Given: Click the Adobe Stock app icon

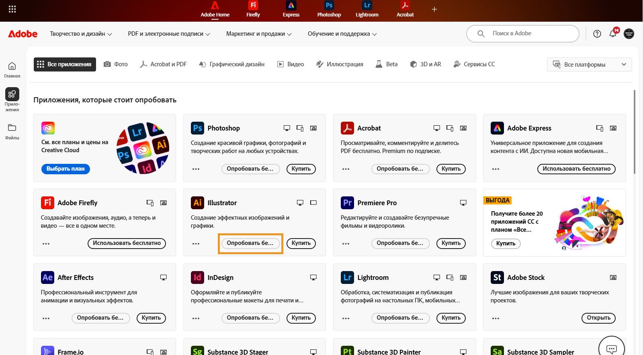Looking at the screenshot, I should [x=497, y=277].
